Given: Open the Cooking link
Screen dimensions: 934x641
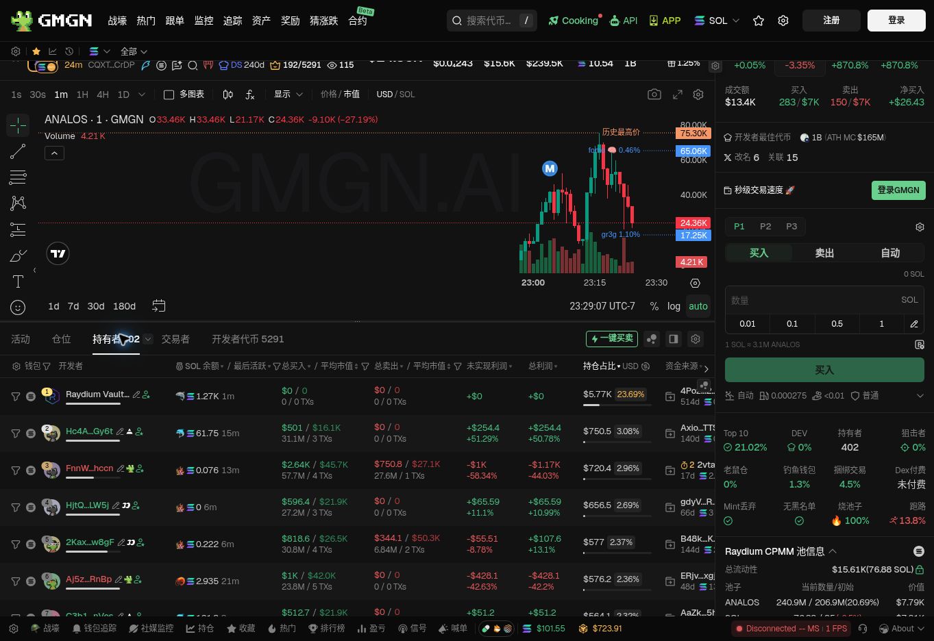Looking at the screenshot, I should pos(574,21).
